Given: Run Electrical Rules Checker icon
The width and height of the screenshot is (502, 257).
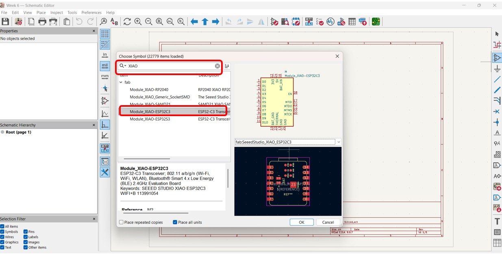Looking at the screenshot, I should click(320, 22).
